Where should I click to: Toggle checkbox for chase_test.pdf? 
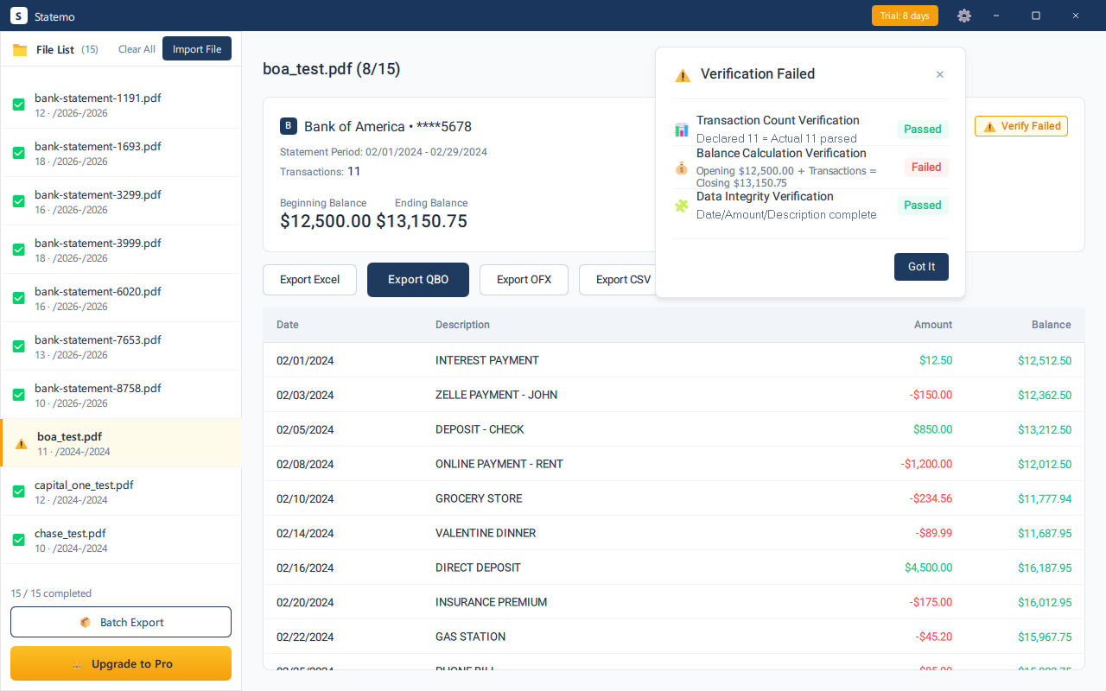pyautogui.click(x=18, y=540)
